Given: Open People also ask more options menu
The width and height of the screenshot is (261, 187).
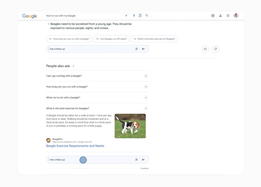Looking at the screenshot, I should coord(73,66).
